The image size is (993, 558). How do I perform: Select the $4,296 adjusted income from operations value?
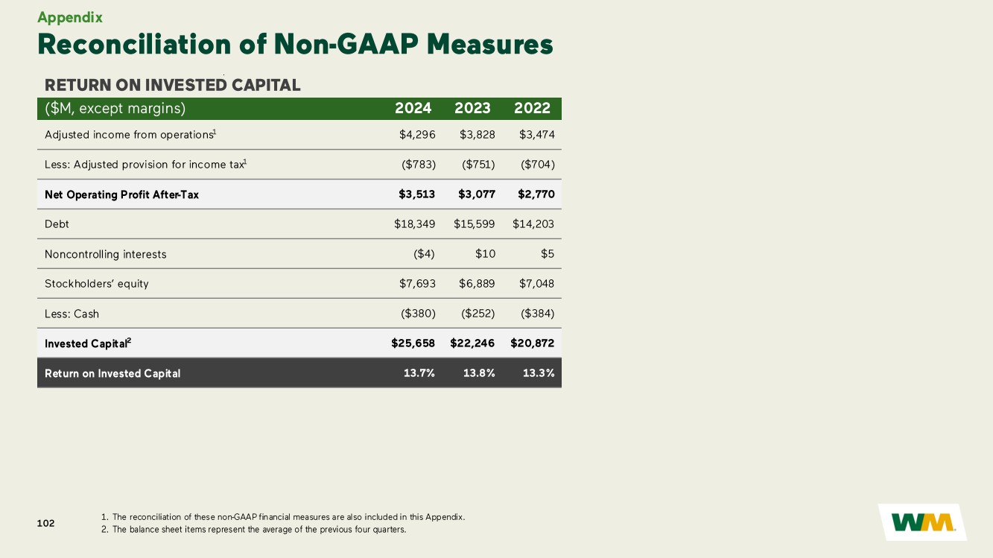point(417,135)
